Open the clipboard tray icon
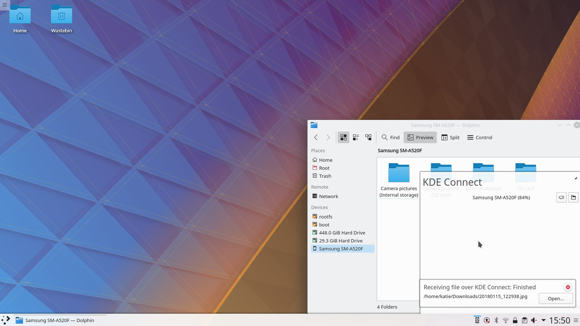Image resolution: width=580 pixels, height=326 pixels. tap(524, 321)
